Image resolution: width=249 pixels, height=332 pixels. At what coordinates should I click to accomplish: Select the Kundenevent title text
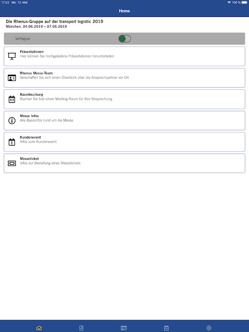(30, 137)
